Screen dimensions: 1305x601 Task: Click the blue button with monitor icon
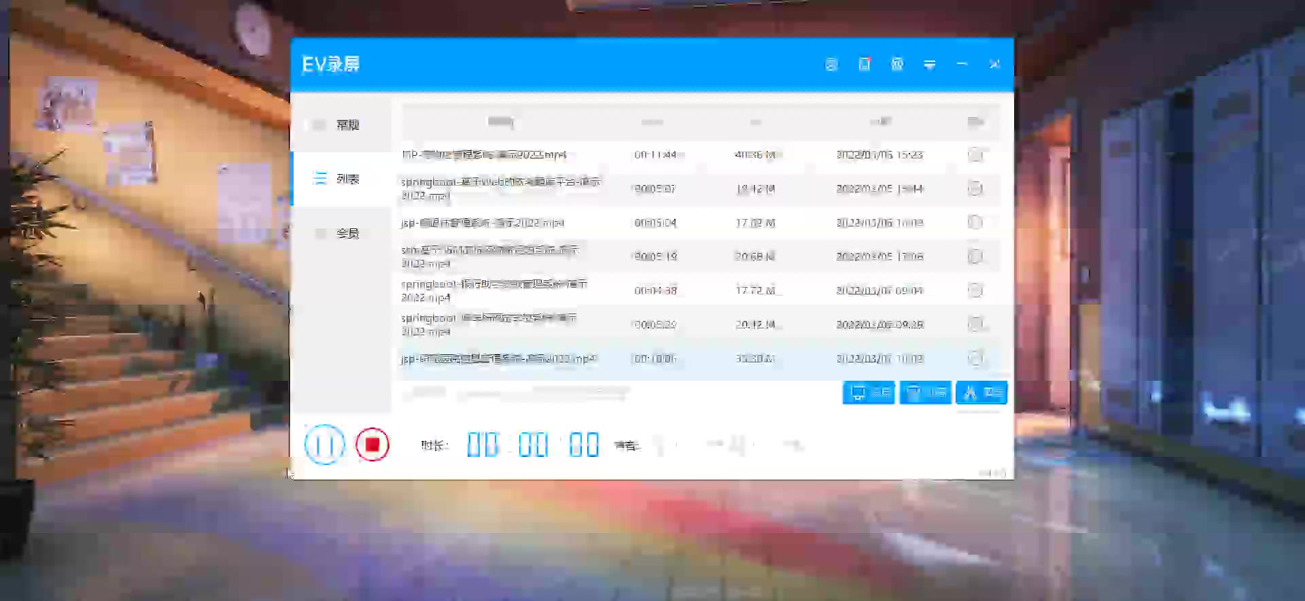(869, 392)
